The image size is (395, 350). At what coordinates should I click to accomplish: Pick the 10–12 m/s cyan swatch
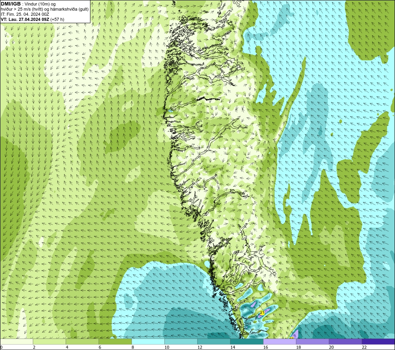(181, 341)
